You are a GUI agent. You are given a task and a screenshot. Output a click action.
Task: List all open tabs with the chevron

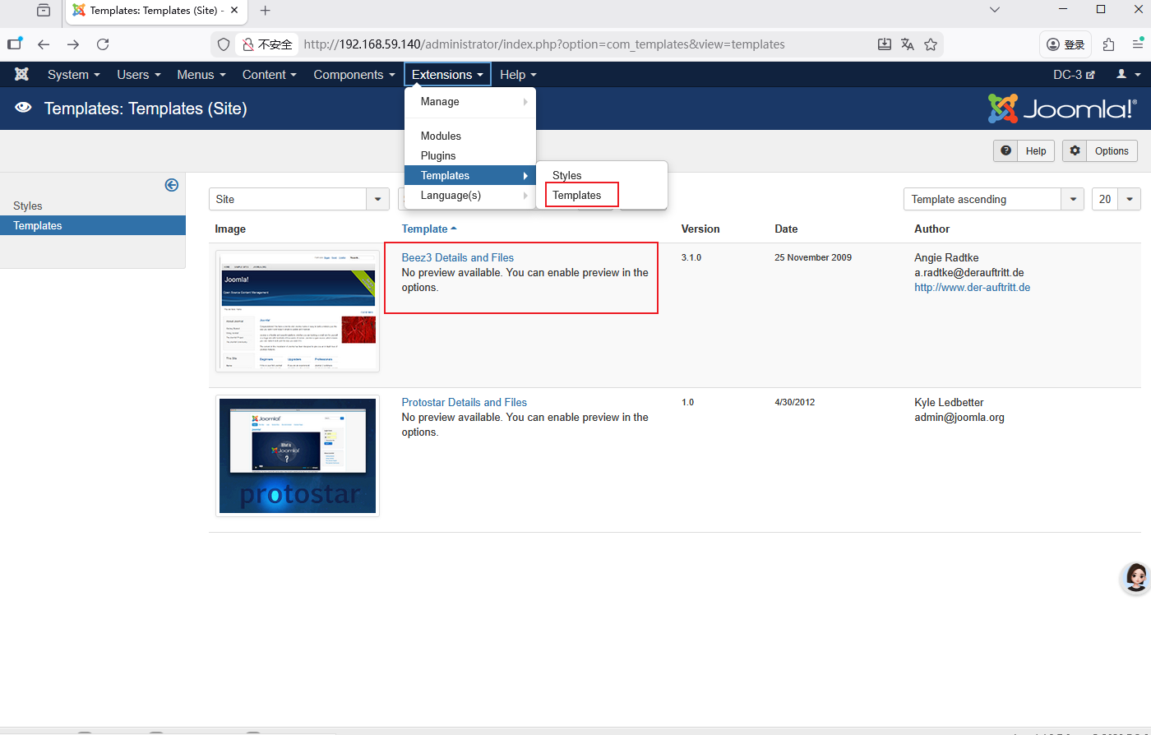point(995,11)
